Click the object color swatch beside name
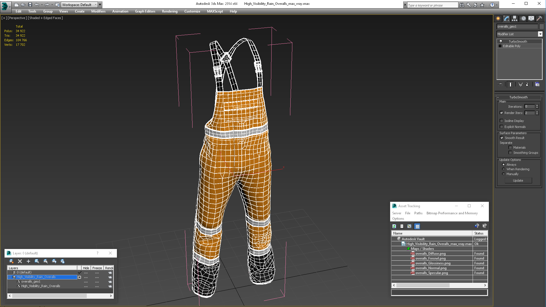This screenshot has width=546, height=307. [x=541, y=26]
